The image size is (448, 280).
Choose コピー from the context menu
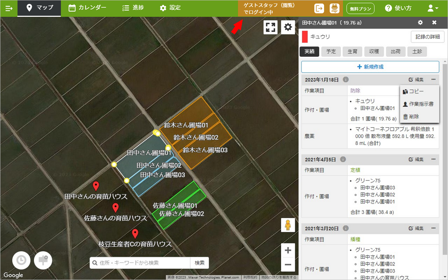point(413,91)
